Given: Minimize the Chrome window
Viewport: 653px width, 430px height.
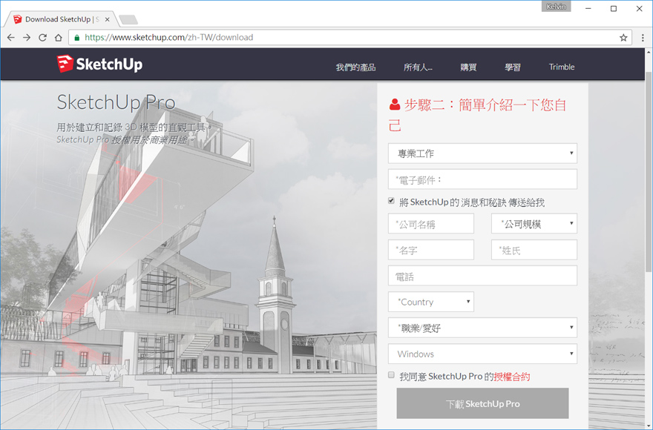Looking at the screenshot, I should point(588,8).
